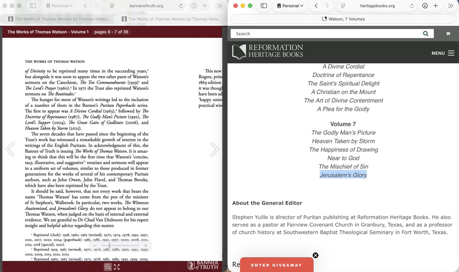Click 'A Plea for the Godly' title
Screen dimensions: 459x272
click(343, 109)
